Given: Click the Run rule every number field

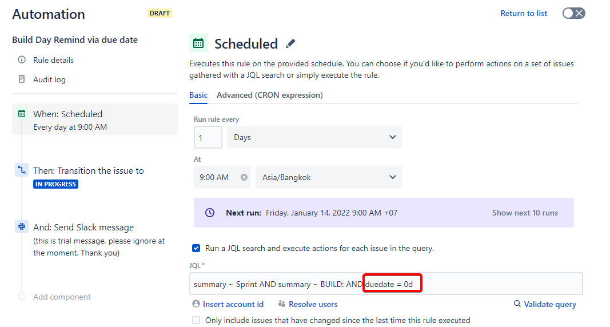Looking at the screenshot, I should (x=208, y=137).
